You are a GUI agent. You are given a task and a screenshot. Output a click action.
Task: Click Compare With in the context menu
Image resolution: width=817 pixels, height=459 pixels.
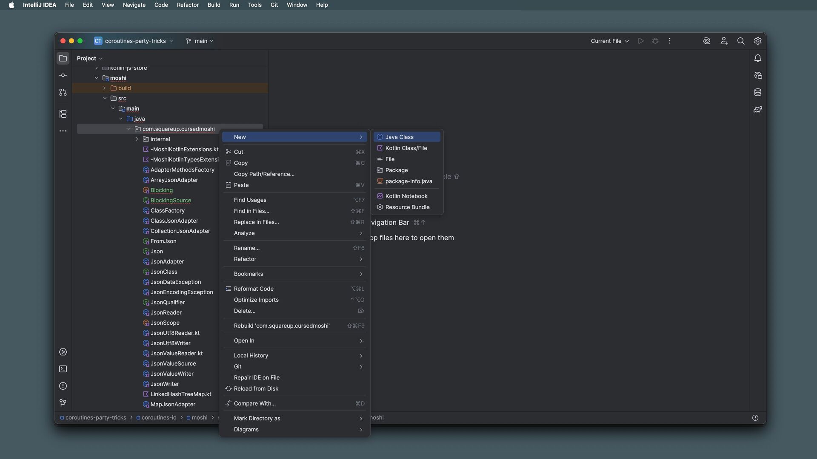[294, 403]
